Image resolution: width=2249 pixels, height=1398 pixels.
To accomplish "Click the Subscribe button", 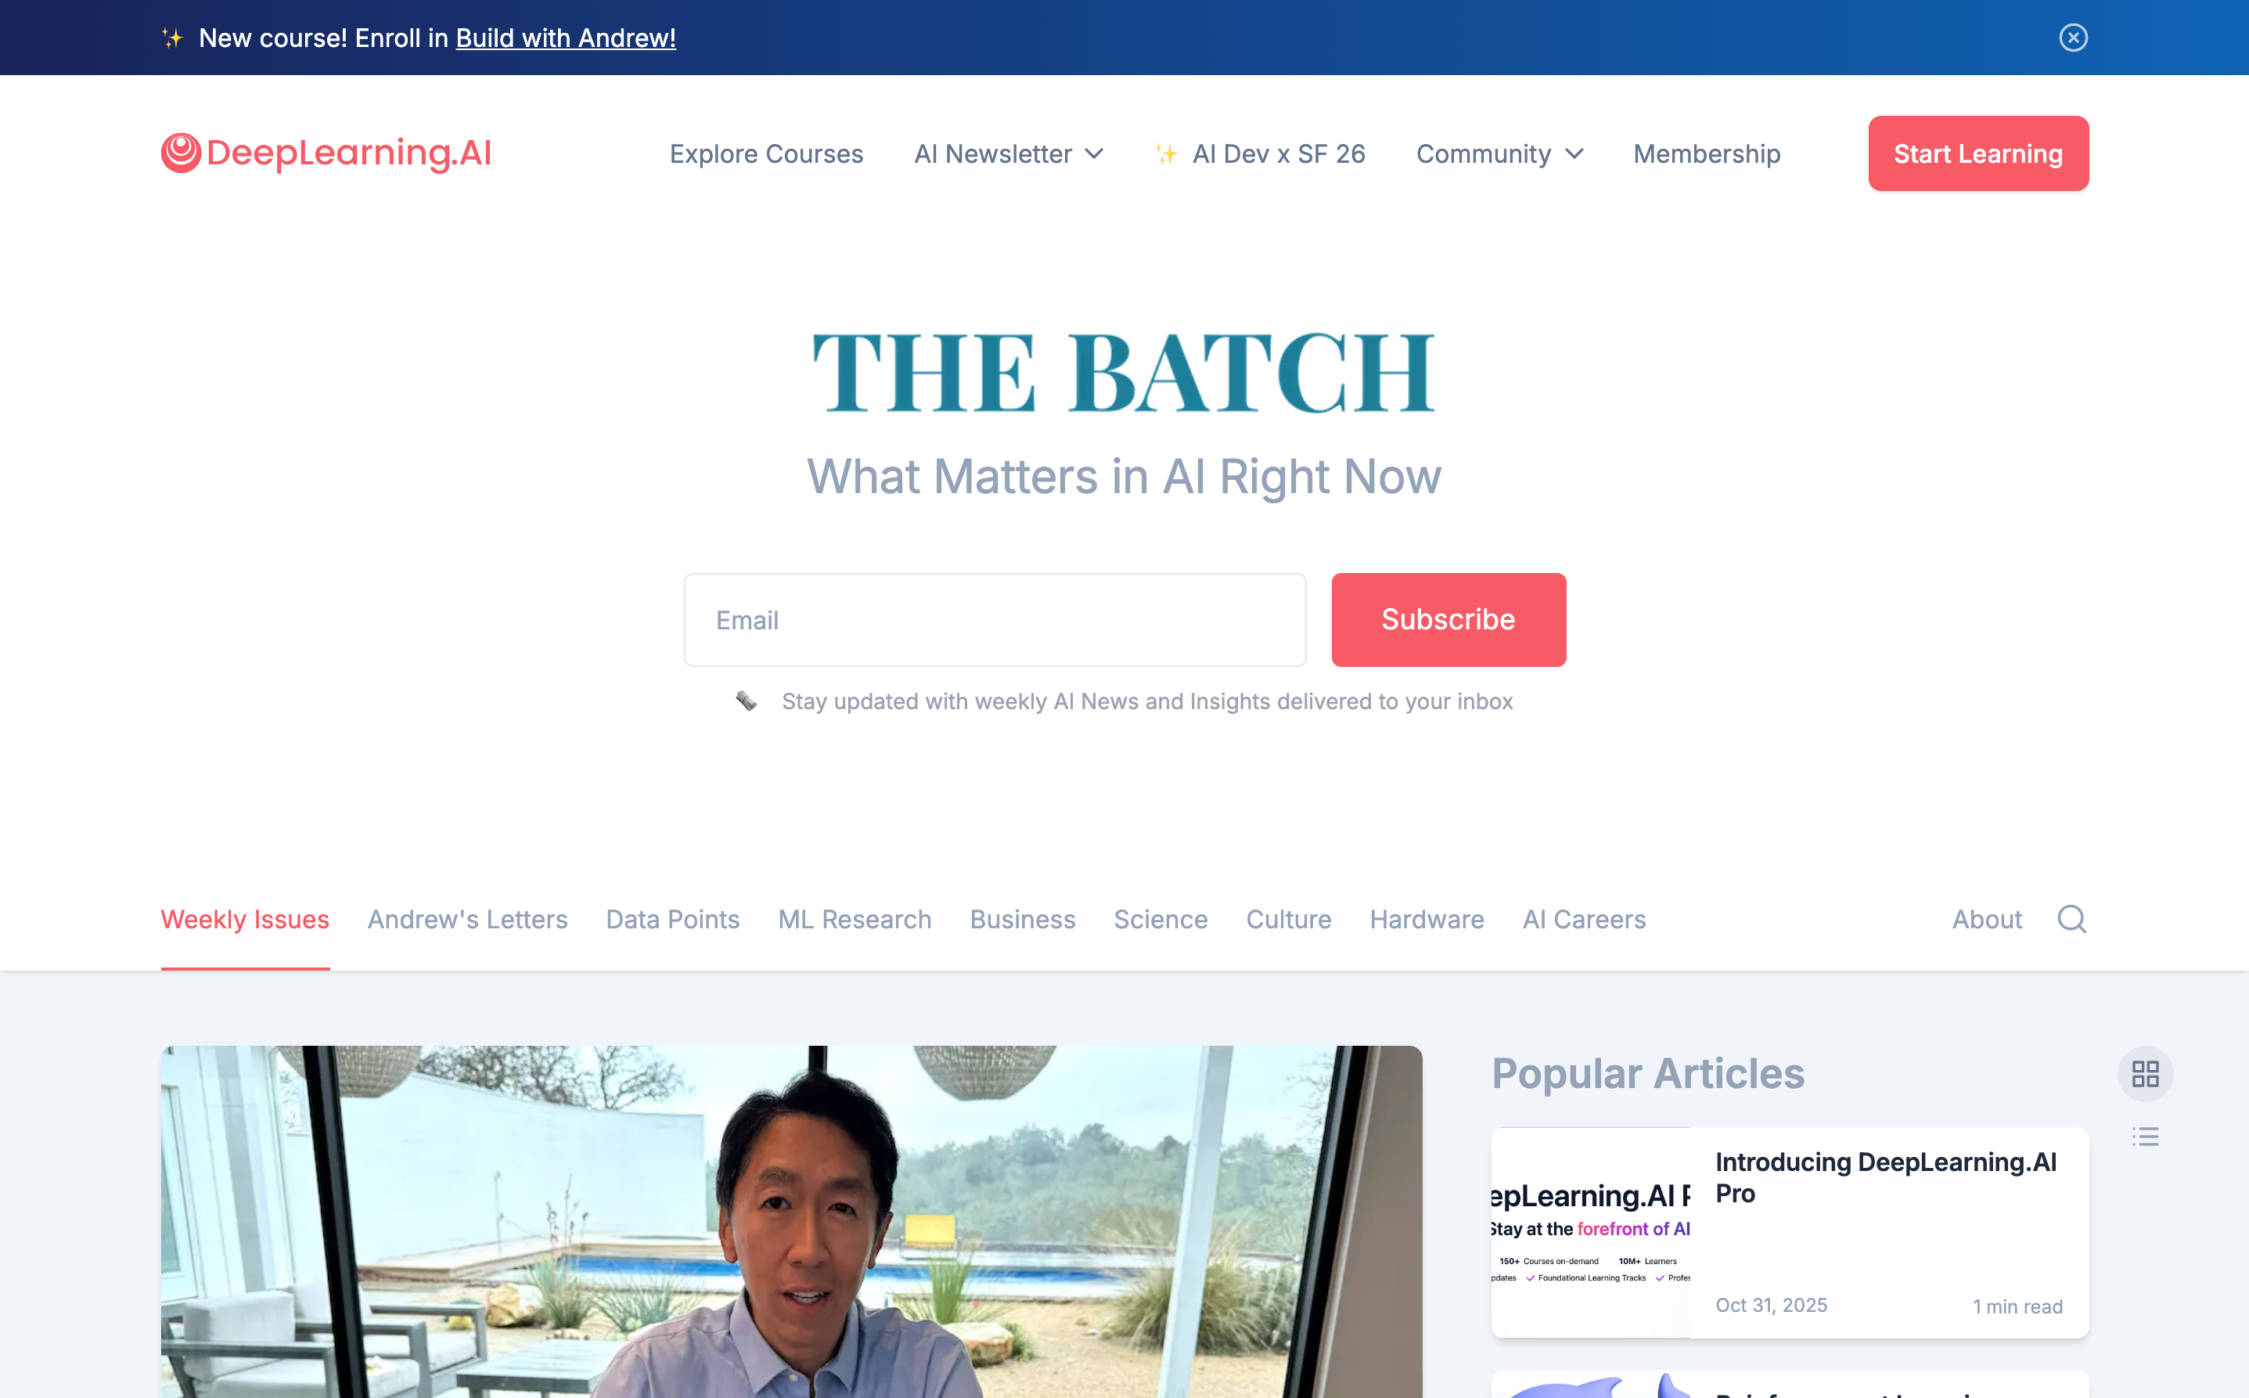I will 1448,619.
